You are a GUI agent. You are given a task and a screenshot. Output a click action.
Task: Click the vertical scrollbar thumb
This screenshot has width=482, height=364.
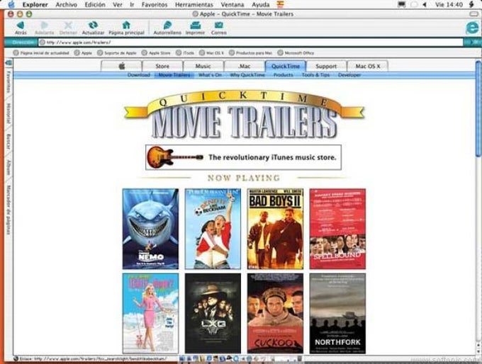(x=478, y=109)
